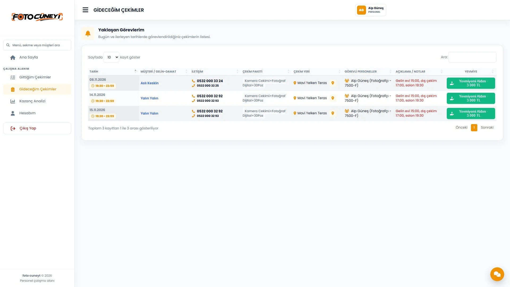Open Yalın Yalın link in 14.11.2026 row
The height and width of the screenshot is (287, 510).
[x=149, y=98]
